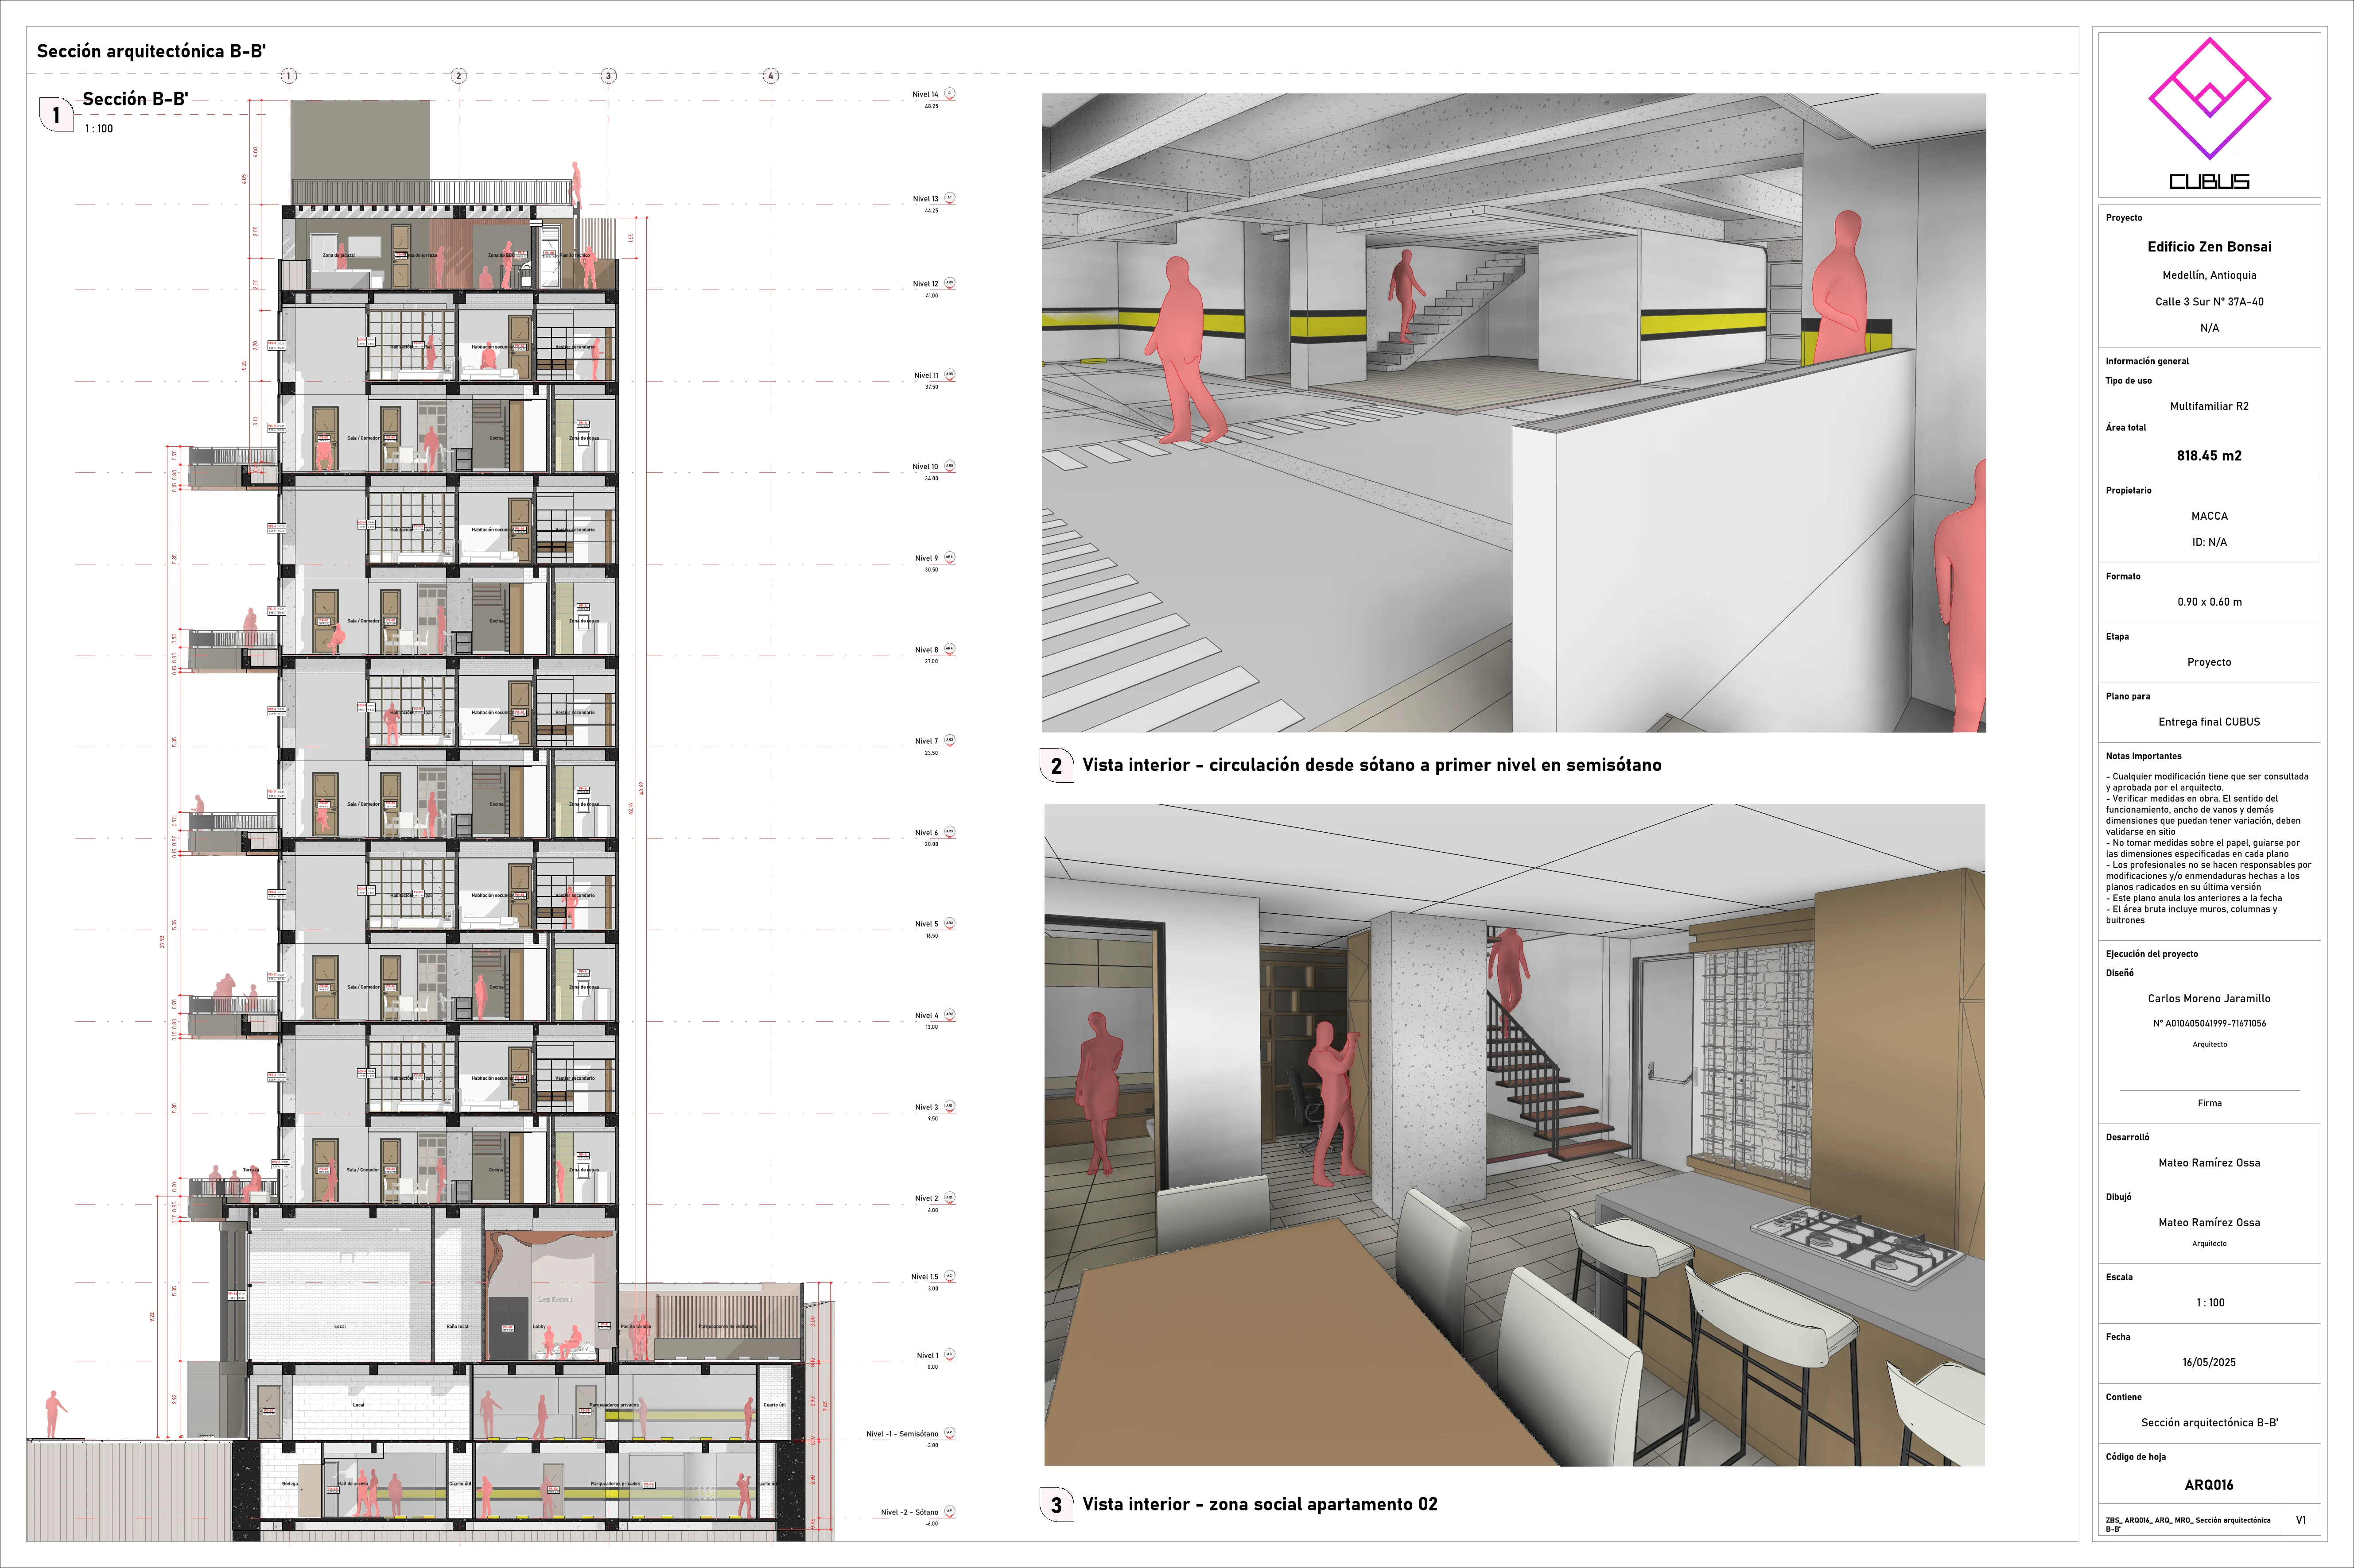Select the date '16/05/2025'
Image resolution: width=2354 pixels, height=1568 pixels.
[2209, 1362]
